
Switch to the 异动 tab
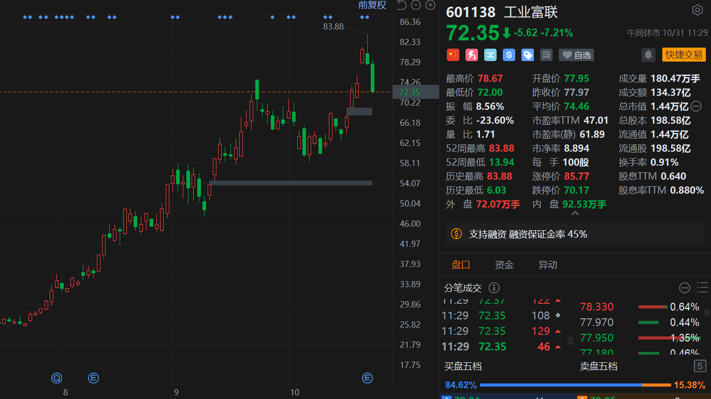pyautogui.click(x=547, y=265)
